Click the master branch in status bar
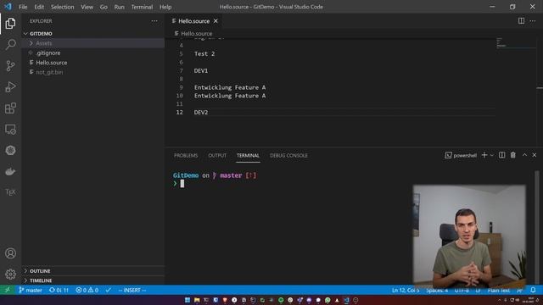Screen dimensions: 543x305 (x=31, y=290)
